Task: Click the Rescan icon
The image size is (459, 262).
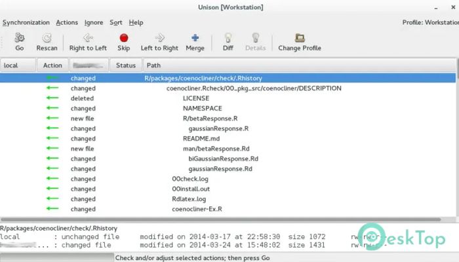Action: (47, 38)
